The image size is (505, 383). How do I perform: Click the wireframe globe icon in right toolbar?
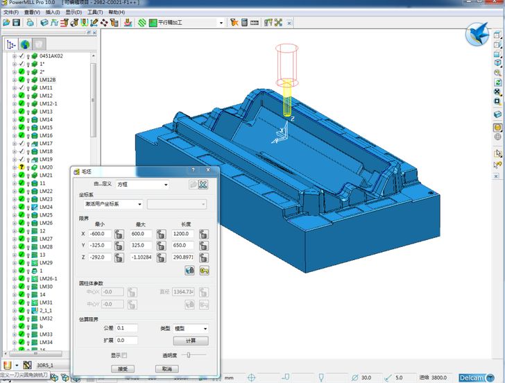pyautogui.click(x=497, y=137)
